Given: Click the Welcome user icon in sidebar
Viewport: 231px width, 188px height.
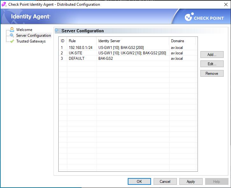Looking at the screenshot, I should pyautogui.click(x=12, y=29).
